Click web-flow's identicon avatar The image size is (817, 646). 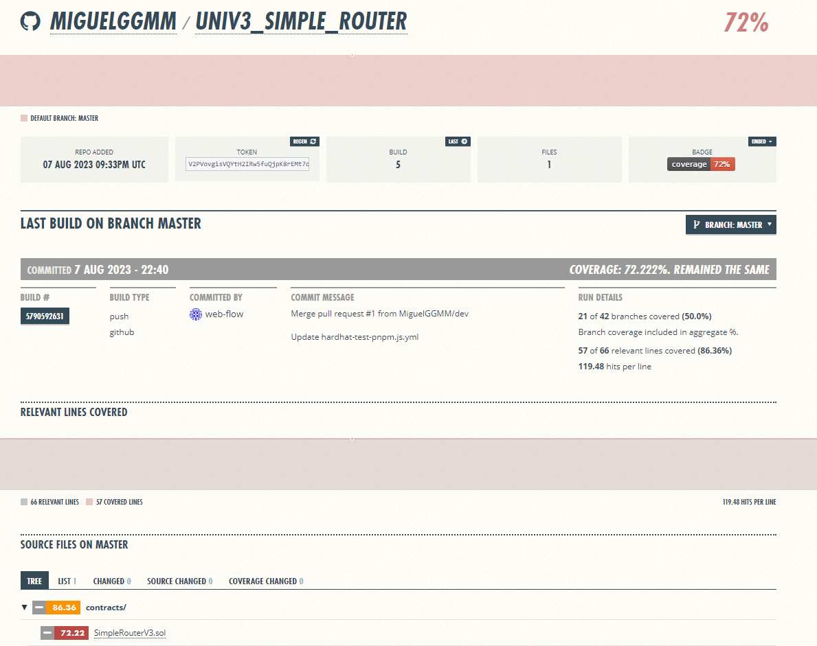[x=194, y=314]
